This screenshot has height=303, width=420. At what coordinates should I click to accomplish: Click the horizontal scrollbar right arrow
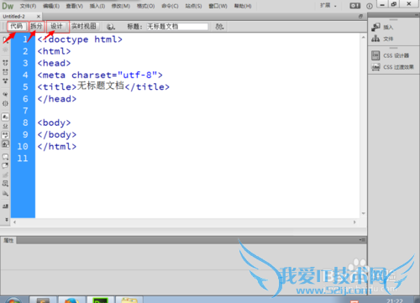click(354, 222)
